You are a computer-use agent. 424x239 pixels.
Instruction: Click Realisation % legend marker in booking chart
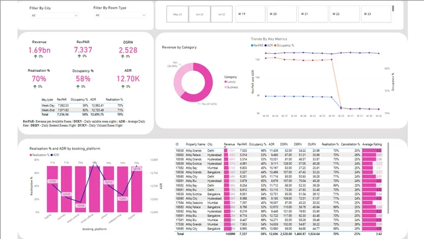pyautogui.click(x=31, y=155)
